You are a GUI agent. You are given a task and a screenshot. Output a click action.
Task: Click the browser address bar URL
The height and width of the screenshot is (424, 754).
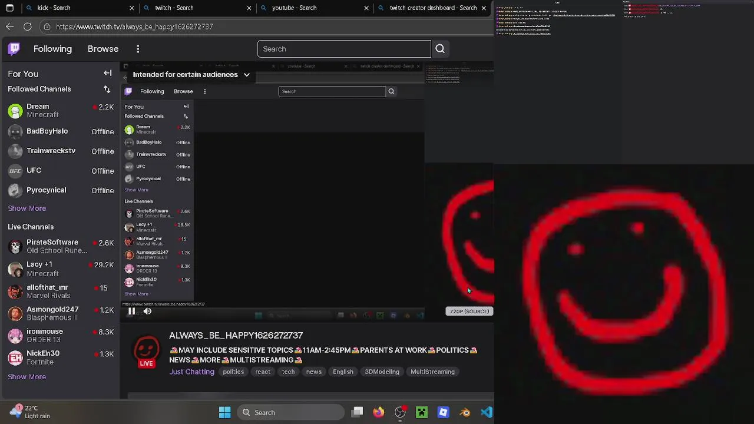134,26
